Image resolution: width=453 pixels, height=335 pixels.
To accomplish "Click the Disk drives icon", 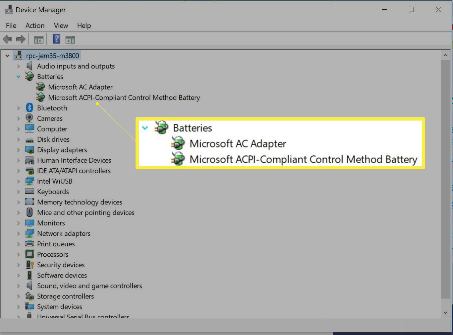I will [29, 140].
